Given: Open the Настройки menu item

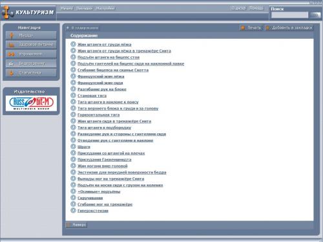Looking at the screenshot, I should [105, 8].
